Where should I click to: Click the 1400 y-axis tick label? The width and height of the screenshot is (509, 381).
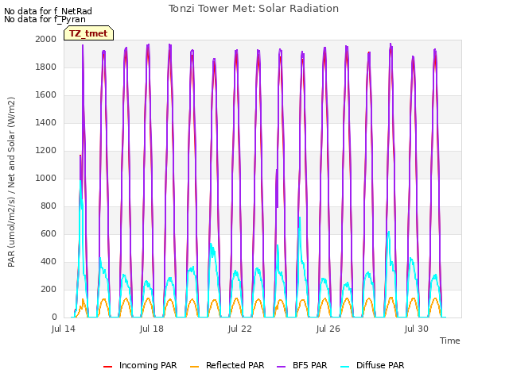tap(46, 122)
